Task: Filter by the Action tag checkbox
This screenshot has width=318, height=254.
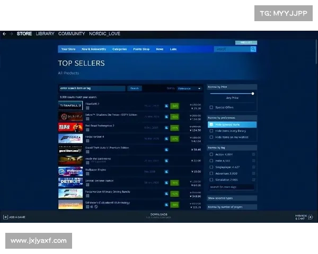Action: (211, 155)
